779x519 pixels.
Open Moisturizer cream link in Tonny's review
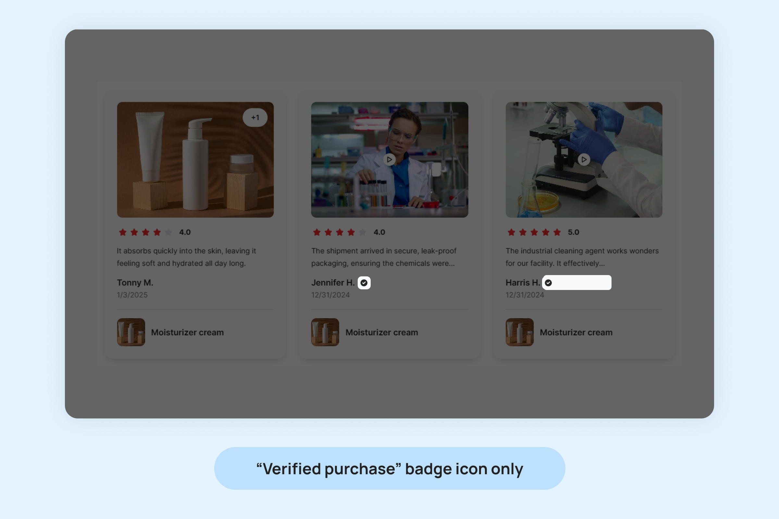pyautogui.click(x=187, y=332)
